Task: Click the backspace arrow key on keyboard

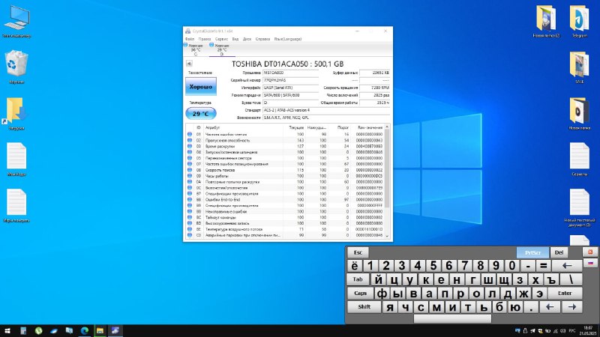Action: (567, 266)
